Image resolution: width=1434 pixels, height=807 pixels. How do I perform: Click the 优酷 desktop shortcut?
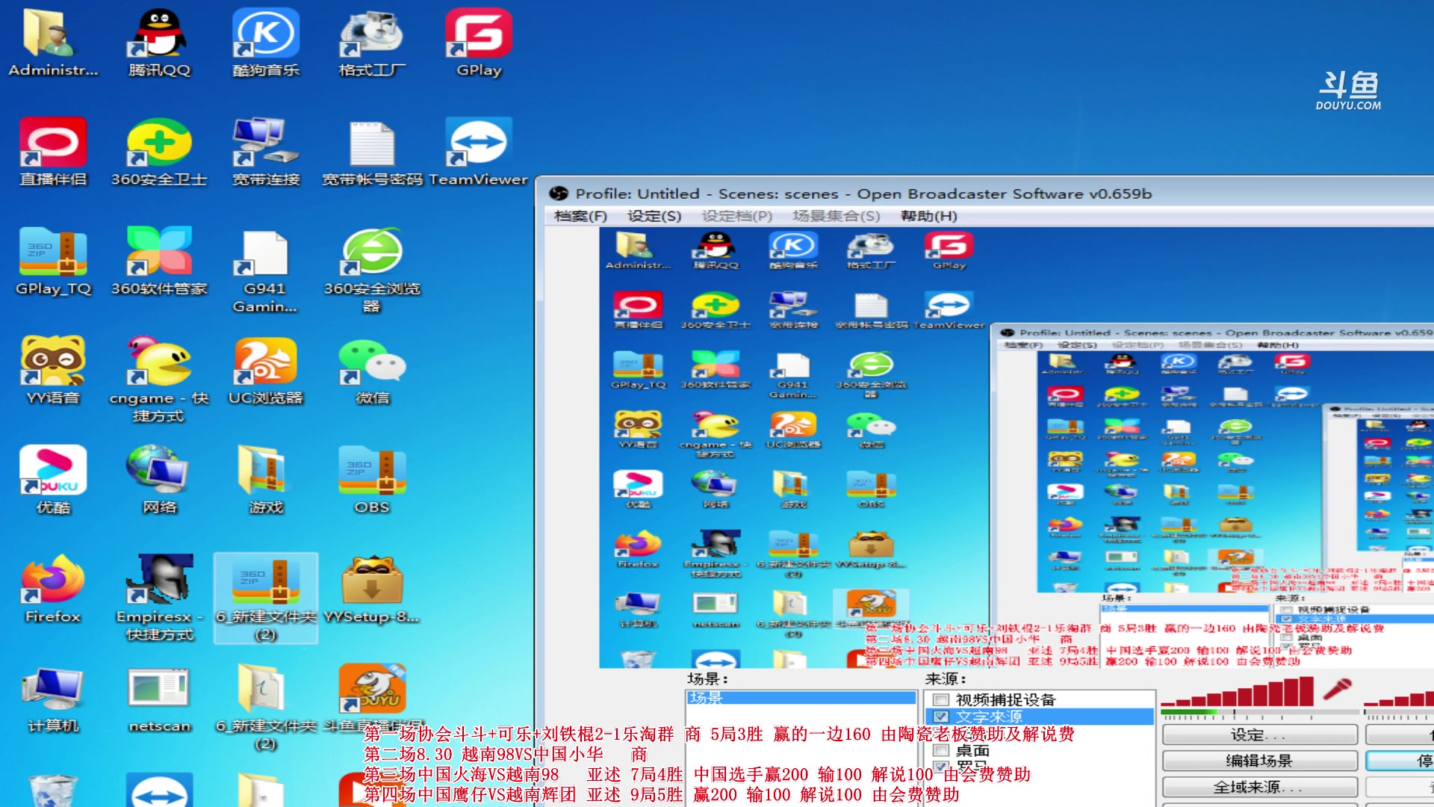point(52,480)
